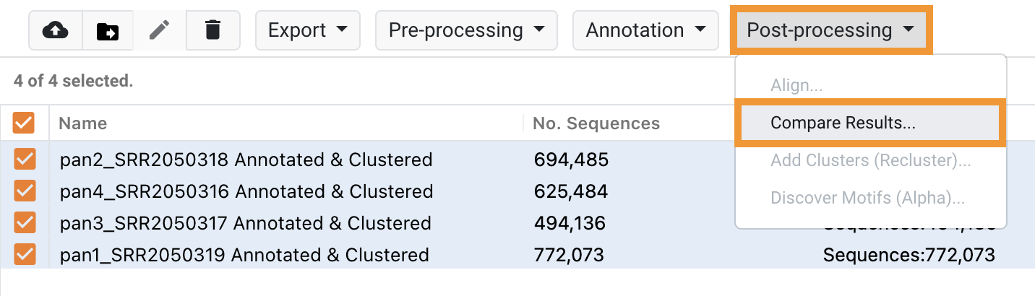This screenshot has height=296, width=1035.
Task: Deselect the pan3_SRR2050317 checkbox
Action: click(25, 223)
